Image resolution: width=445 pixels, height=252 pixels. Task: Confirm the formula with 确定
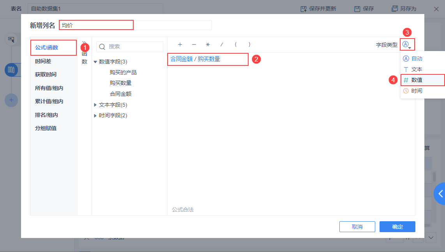point(397,227)
